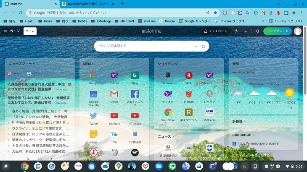Collapse the ニュースフィード widget
The height and width of the screenshot is (172, 307).
point(38,64)
